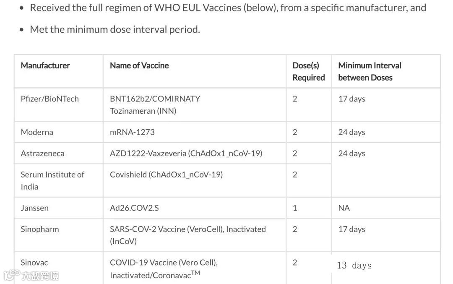Click the 13 days interval text
This screenshot has height=284, width=453.
tap(354, 266)
